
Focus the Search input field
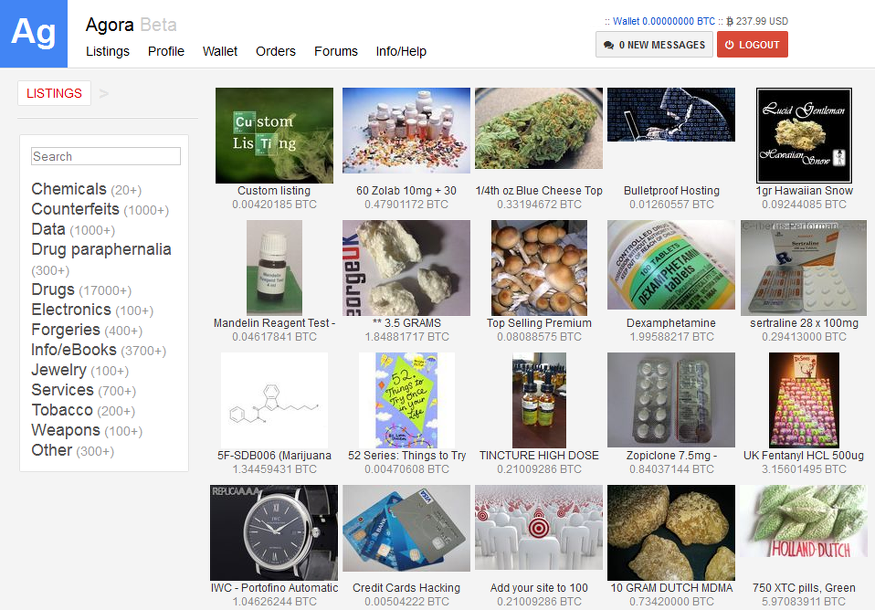coord(106,157)
